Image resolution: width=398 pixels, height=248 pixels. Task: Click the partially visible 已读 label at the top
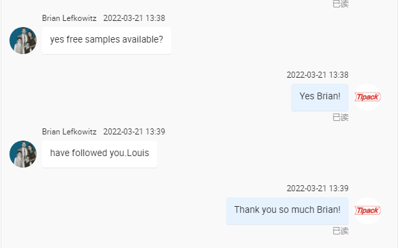pos(340,4)
